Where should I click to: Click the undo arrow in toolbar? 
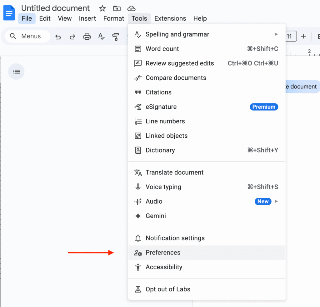click(x=58, y=37)
